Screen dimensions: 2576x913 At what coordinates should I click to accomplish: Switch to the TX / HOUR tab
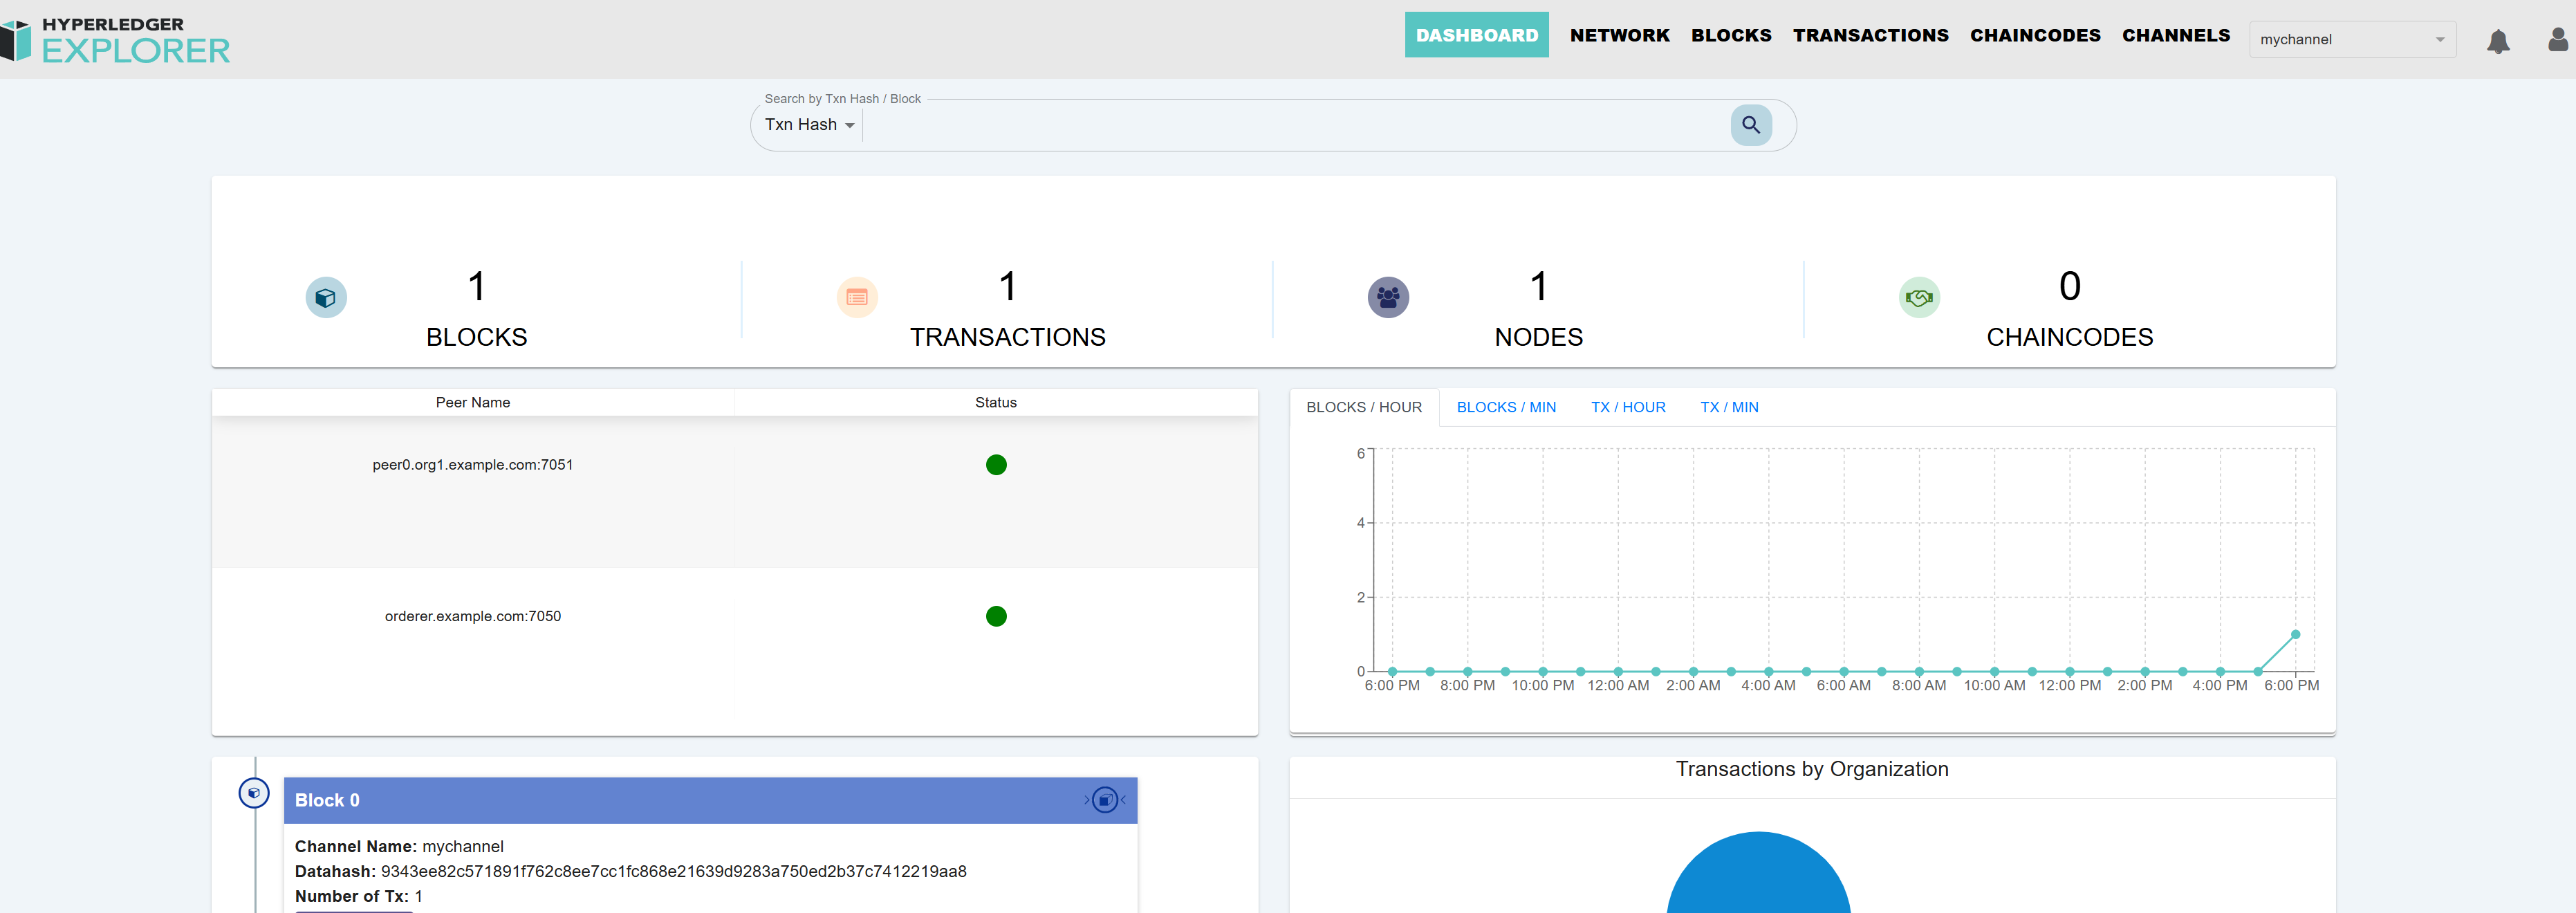[1628, 407]
